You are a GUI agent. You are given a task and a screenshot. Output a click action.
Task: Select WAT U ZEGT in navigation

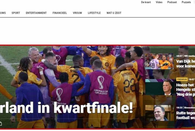pyautogui.click(x=114, y=13)
